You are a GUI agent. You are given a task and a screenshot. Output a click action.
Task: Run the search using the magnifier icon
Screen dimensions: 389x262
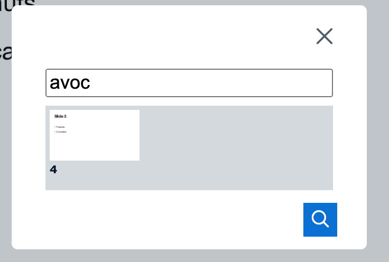(x=320, y=220)
